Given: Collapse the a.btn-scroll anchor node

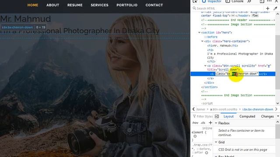Looking at the screenshot, I should (205, 66).
